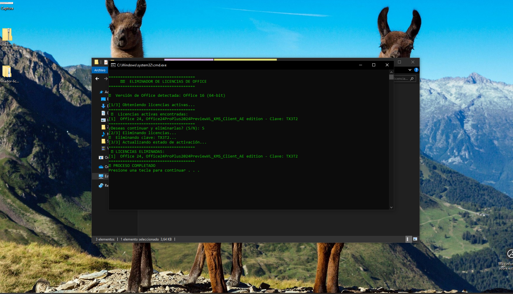Open the zipped eliminador-lic desktop archive
Viewport: 513px width, 294px height.
pos(7,35)
